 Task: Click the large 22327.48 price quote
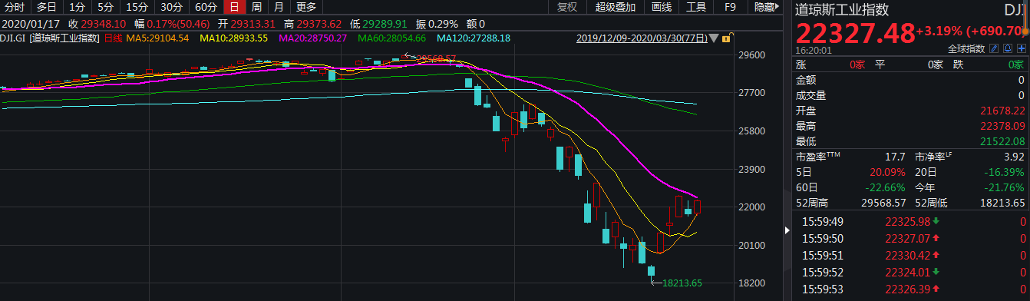tap(855, 33)
